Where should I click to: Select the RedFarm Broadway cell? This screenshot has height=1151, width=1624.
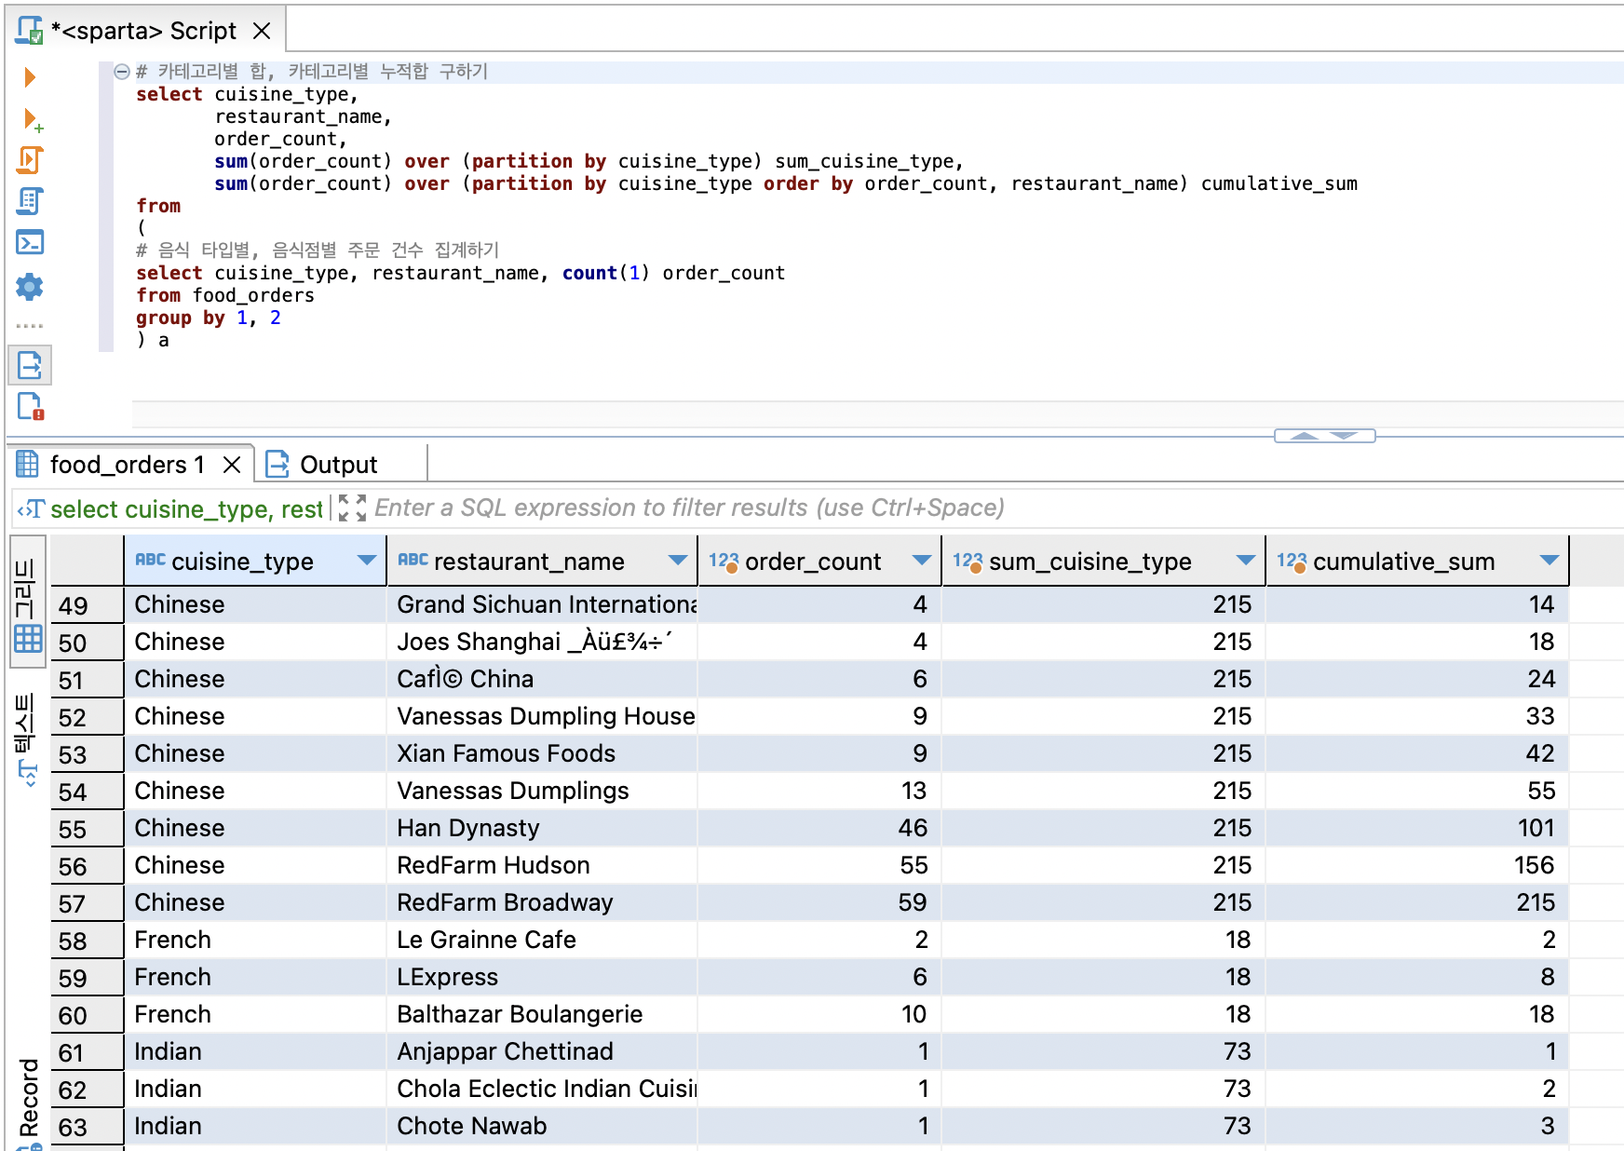tap(542, 902)
